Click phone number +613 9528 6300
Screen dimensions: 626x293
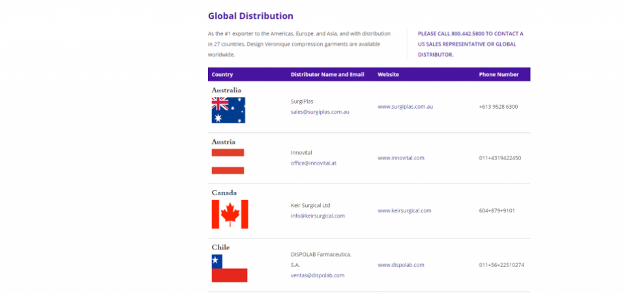tap(498, 107)
